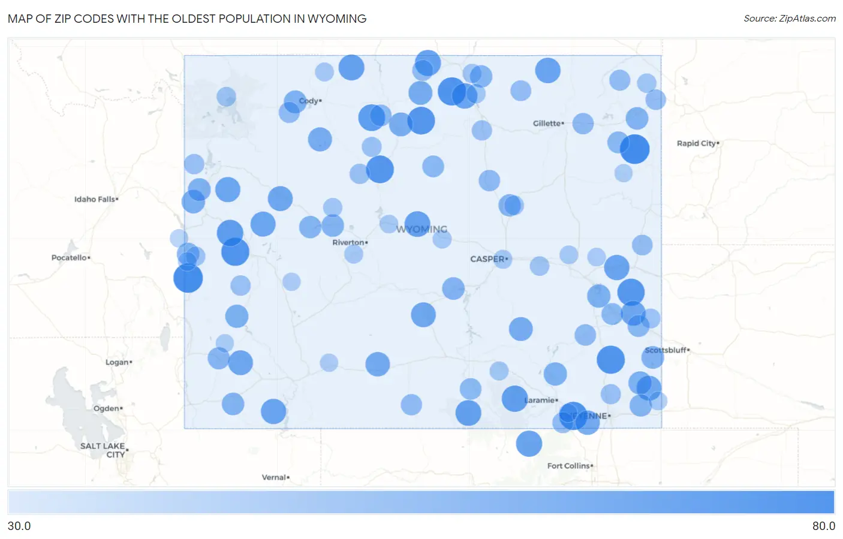Screen dimensions: 843x539
Task: Click the color gradient legend bar
Action: click(x=421, y=502)
